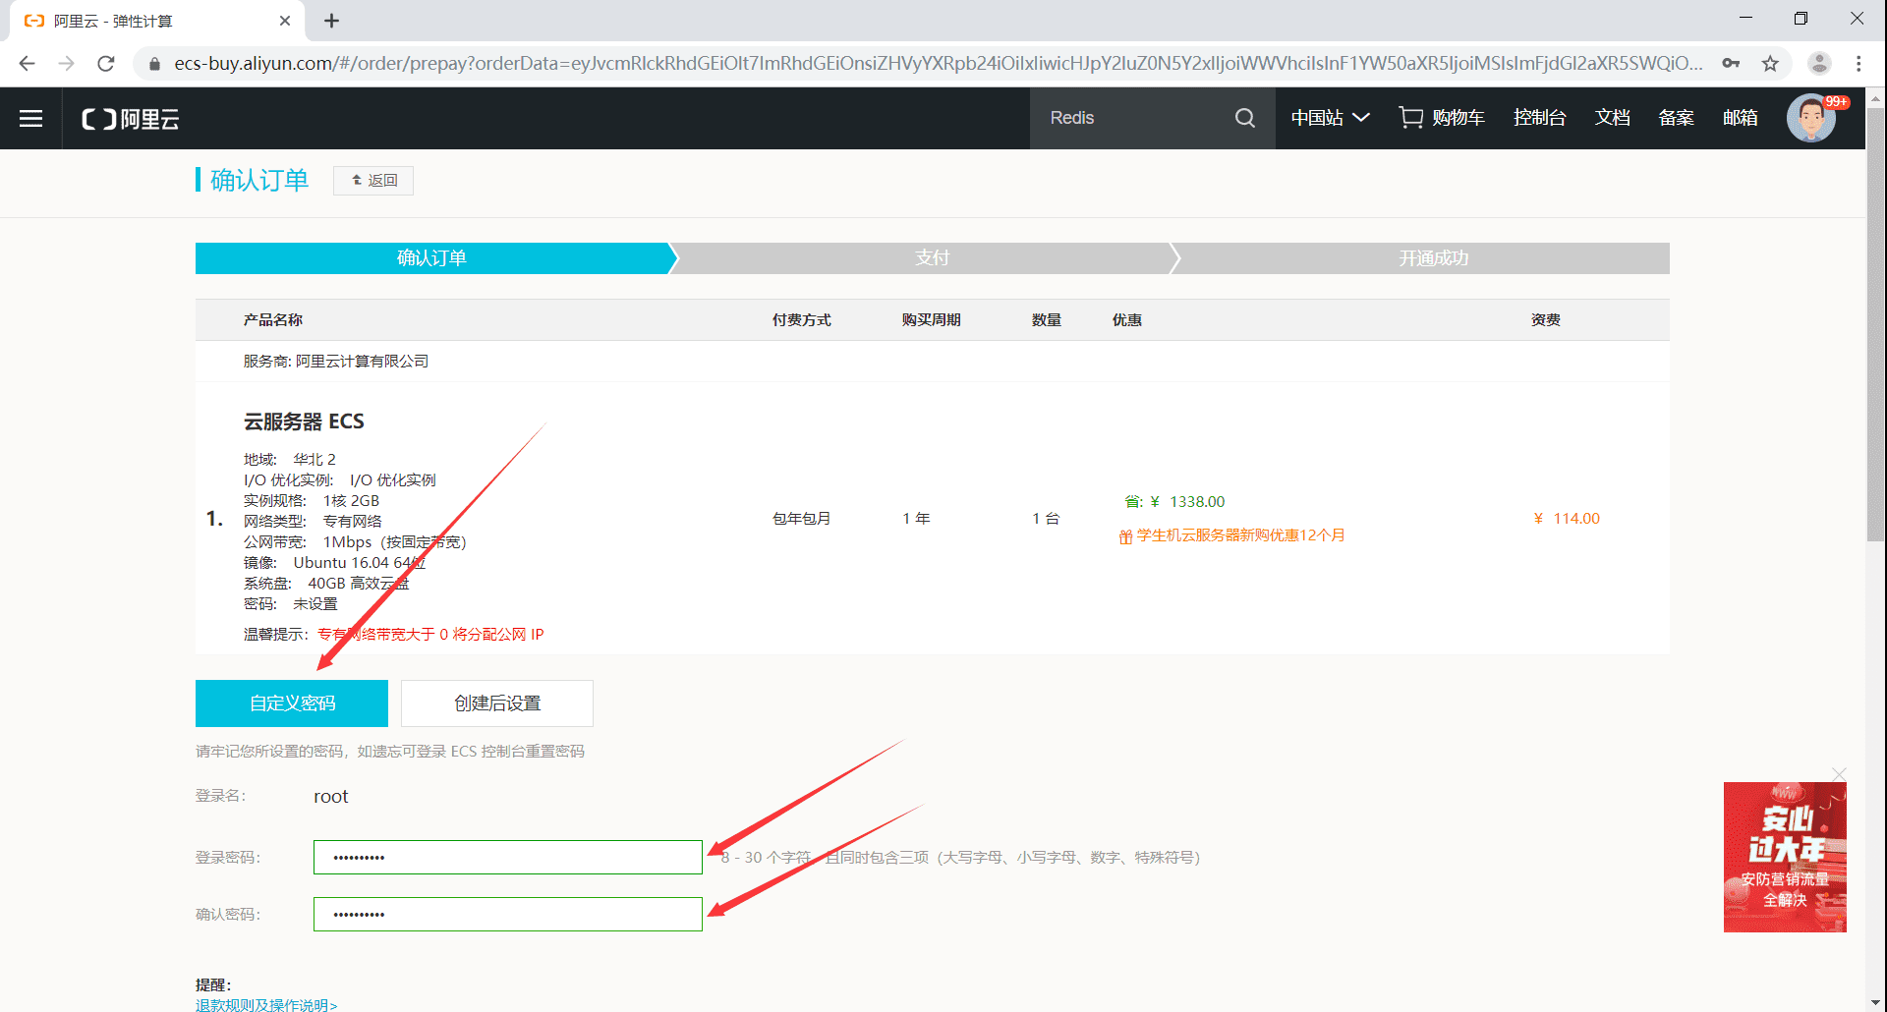Go forward in browser history
Image resolution: width=1887 pixels, height=1012 pixels.
click(x=67, y=63)
